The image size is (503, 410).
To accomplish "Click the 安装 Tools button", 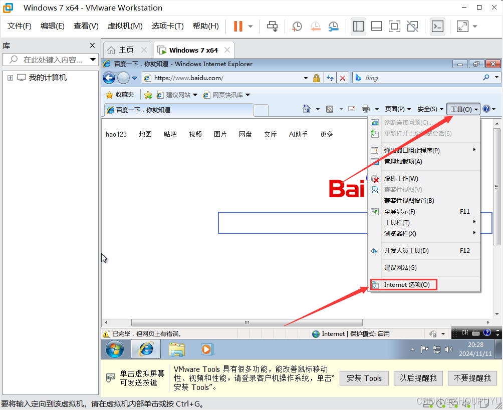I will point(364,378).
